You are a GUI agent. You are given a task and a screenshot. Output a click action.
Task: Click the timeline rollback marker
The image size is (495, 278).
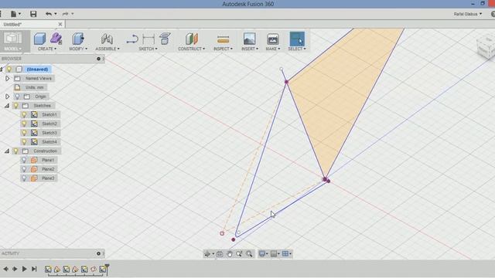click(x=107, y=269)
